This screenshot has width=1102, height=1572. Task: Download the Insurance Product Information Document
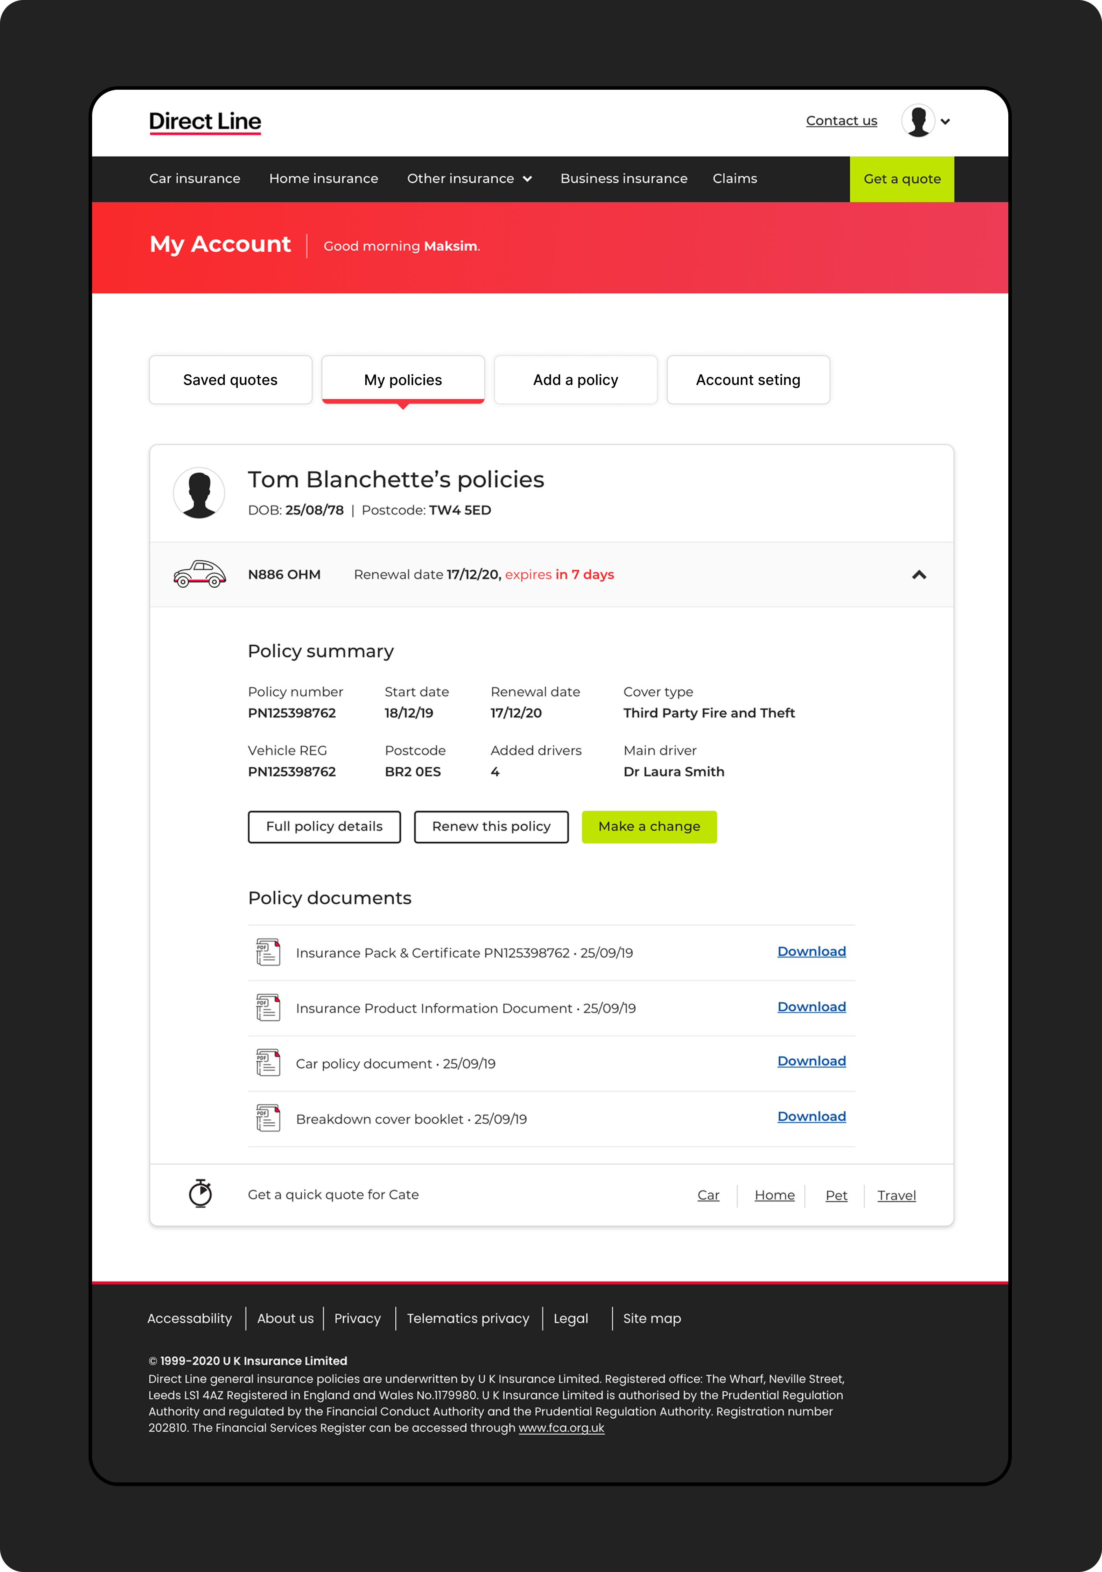point(811,1006)
